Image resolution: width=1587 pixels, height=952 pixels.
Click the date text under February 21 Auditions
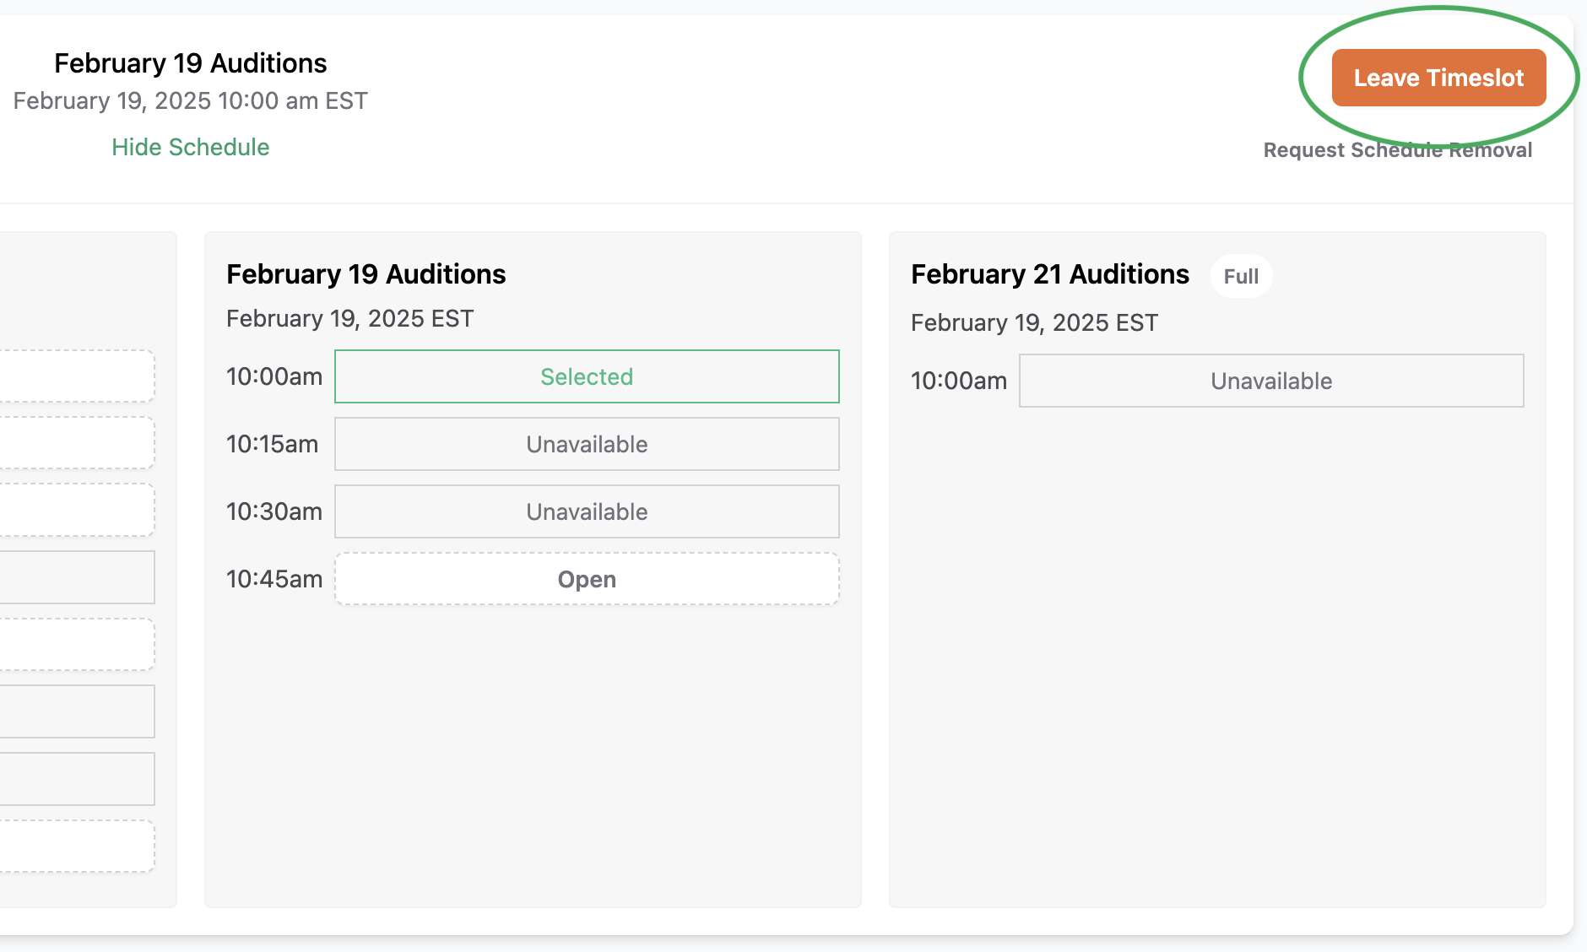(x=1034, y=322)
